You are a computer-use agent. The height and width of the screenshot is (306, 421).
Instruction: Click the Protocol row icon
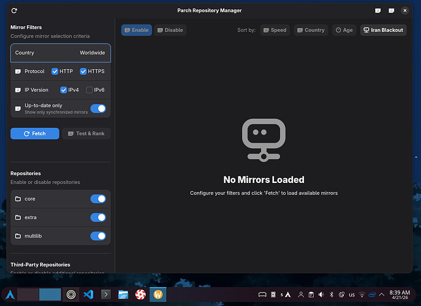pos(18,72)
